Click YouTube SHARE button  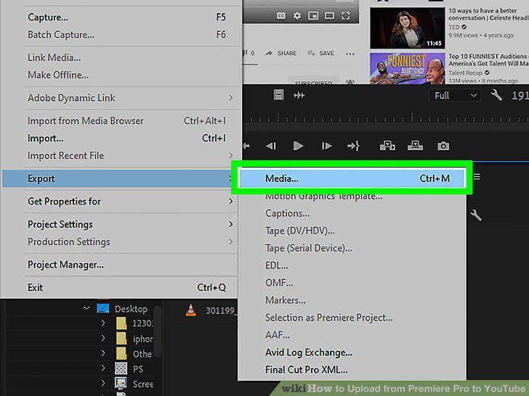click(x=280, y=53)
